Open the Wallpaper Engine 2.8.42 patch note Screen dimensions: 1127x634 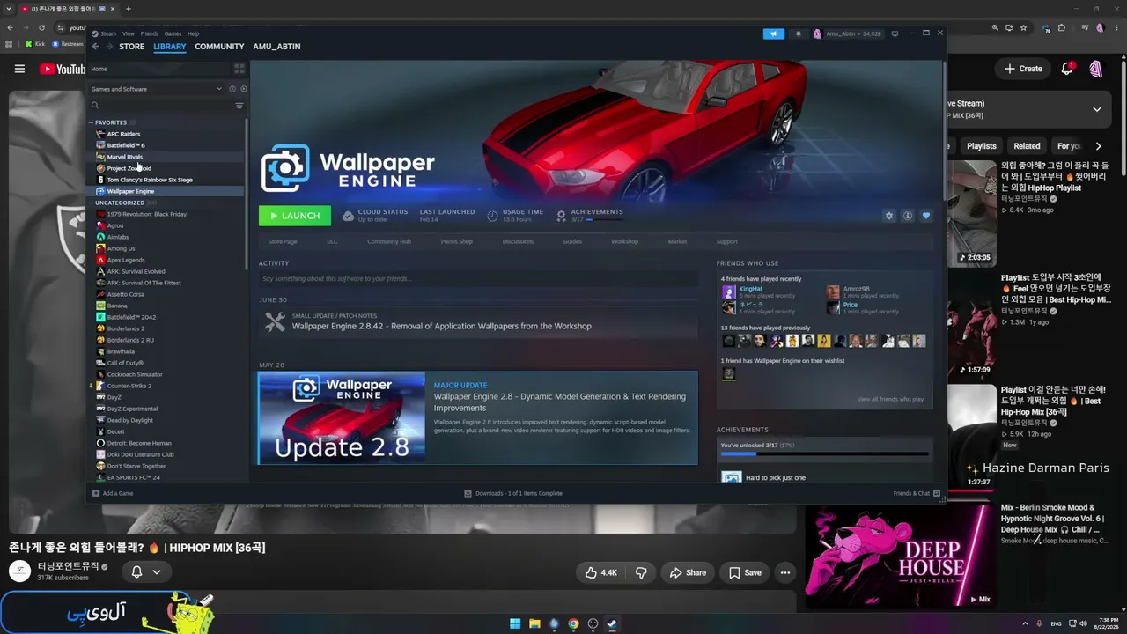441,326
